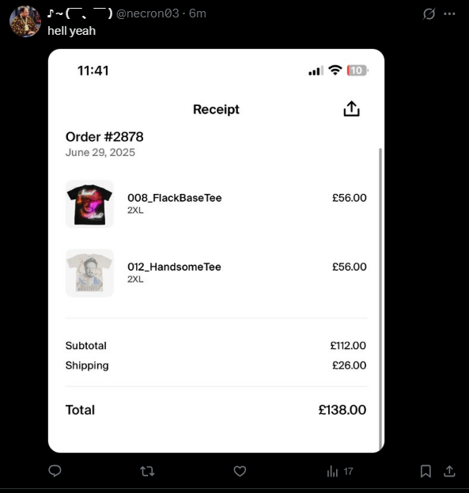Open the @necron03 handle link
This screenshot has height=493, width=469.
tap(147, 13)
